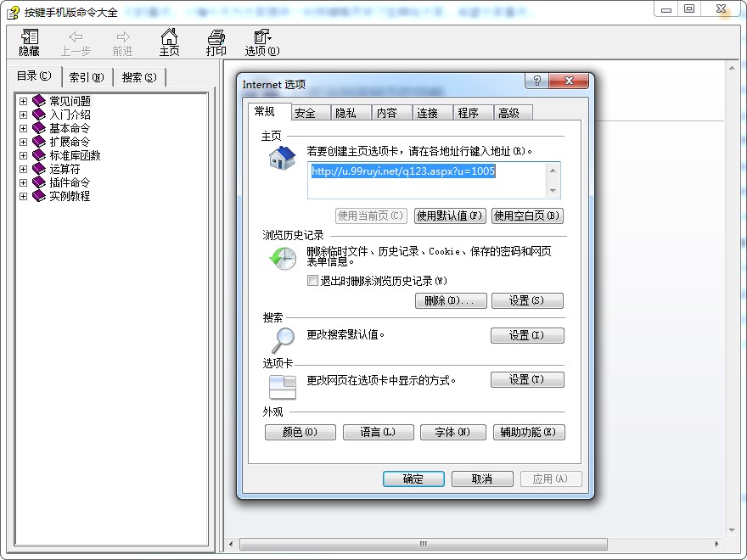Click the content pane scroll up arrow
The width and height of the screenshot is (747, 560).
point(732,68)
